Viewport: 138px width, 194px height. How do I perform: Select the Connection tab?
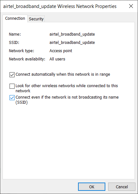(x=15, y=18)
